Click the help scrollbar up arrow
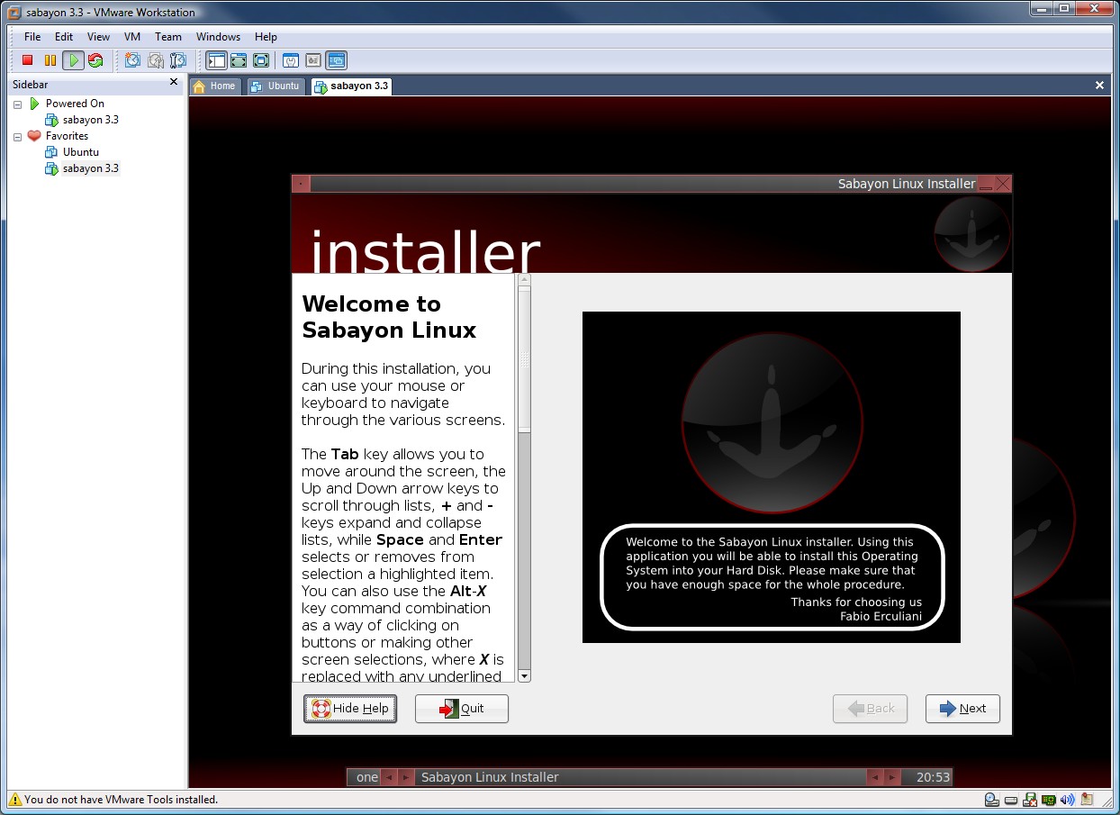 [x=525, y=280]
